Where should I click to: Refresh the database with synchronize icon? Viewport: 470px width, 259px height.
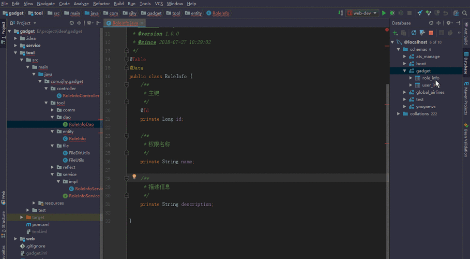414,33
